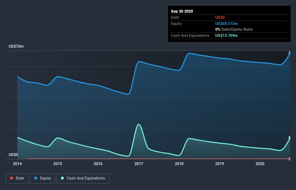The height and width of the screenshot is (190, 296).
Task: Click the US$68.513m equity value
Action: (226, 23)
